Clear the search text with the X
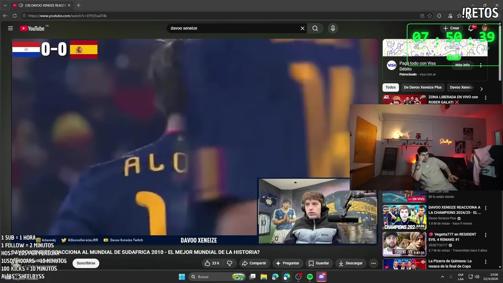503x283 pixels. [x=303, y=28]
